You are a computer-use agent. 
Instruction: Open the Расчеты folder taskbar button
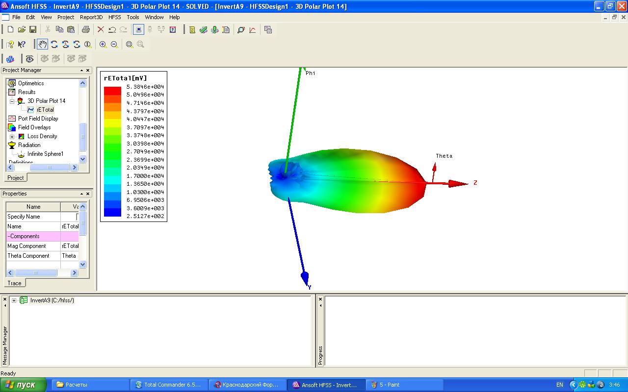tap(91, 385)
